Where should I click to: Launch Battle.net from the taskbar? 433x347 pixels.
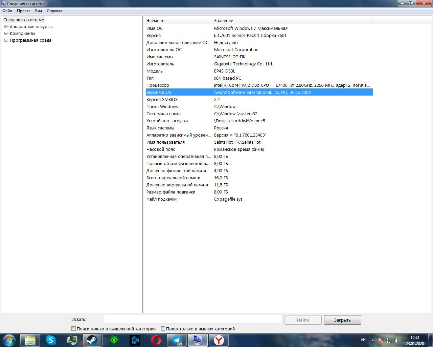coord(135,340)
